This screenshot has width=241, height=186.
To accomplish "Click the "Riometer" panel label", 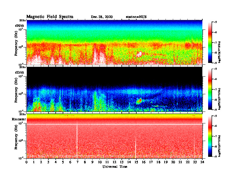I will coord(19,119).
